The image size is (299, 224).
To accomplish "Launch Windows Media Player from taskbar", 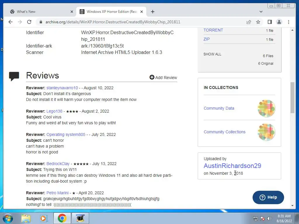I will click(x=44, y=218).
